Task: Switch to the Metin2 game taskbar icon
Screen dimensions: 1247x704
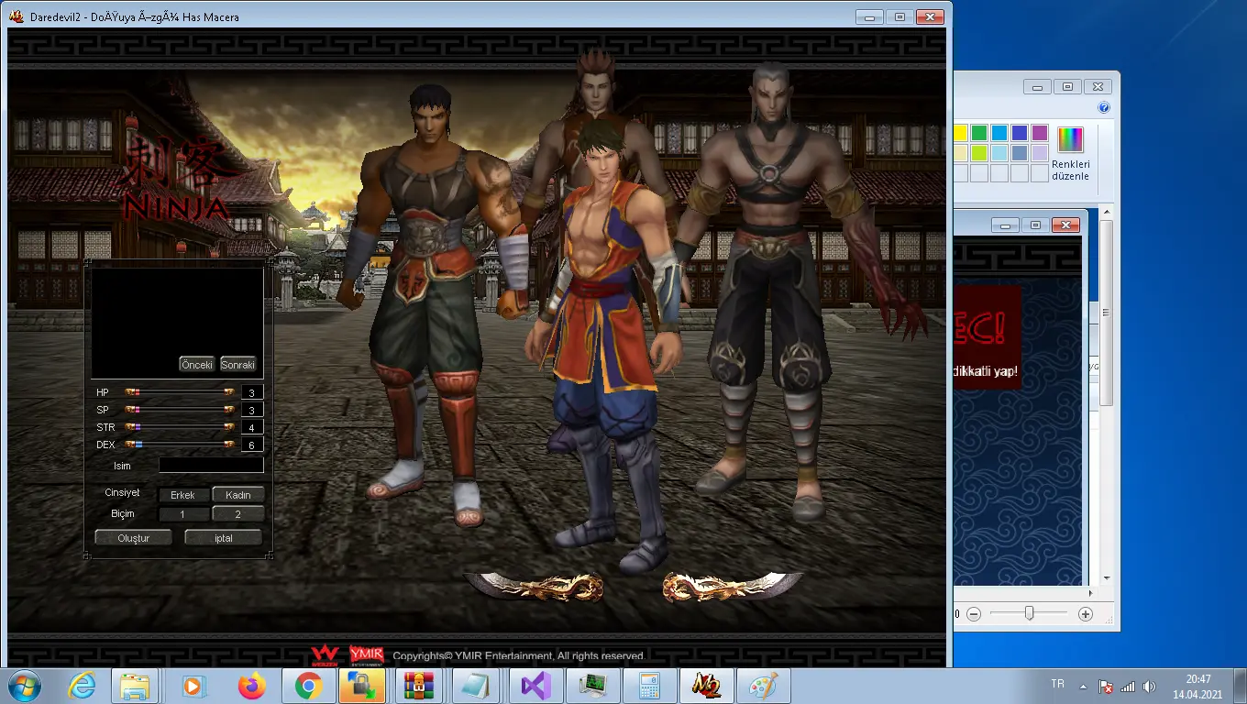Action: tap(705, 686)
